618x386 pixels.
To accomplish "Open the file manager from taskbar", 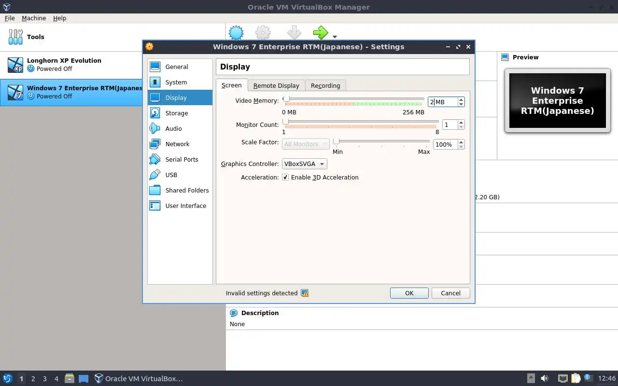I will [69, 378].
